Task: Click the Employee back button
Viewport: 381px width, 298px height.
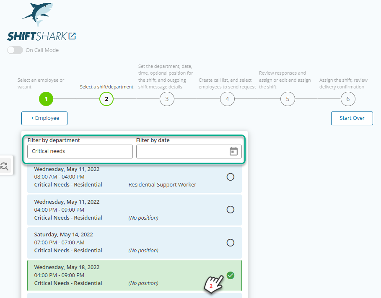Action: click(44, 118)
